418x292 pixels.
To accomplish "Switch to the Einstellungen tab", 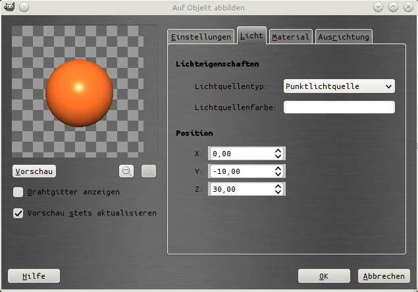I will point(201,37).
